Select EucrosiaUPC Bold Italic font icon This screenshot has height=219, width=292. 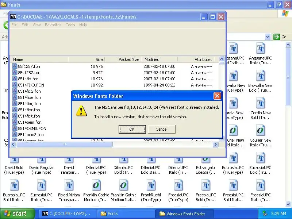point(14,185)
